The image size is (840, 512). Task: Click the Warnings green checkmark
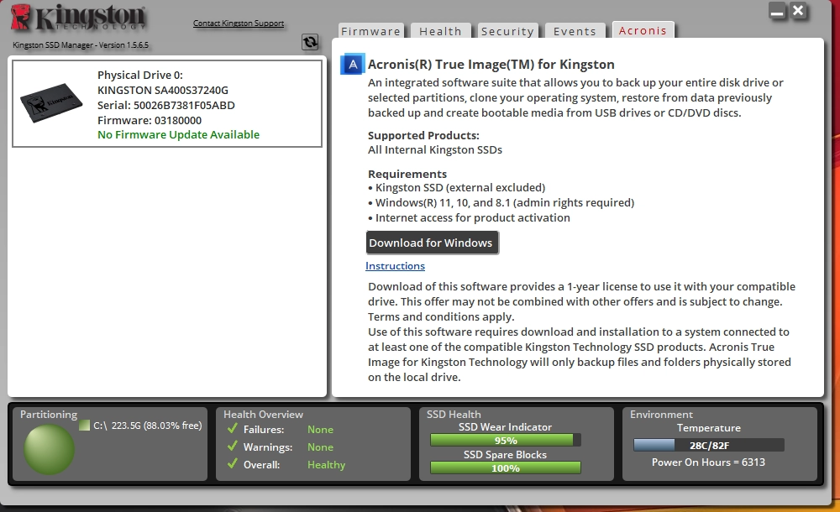(x=232, y=447)
